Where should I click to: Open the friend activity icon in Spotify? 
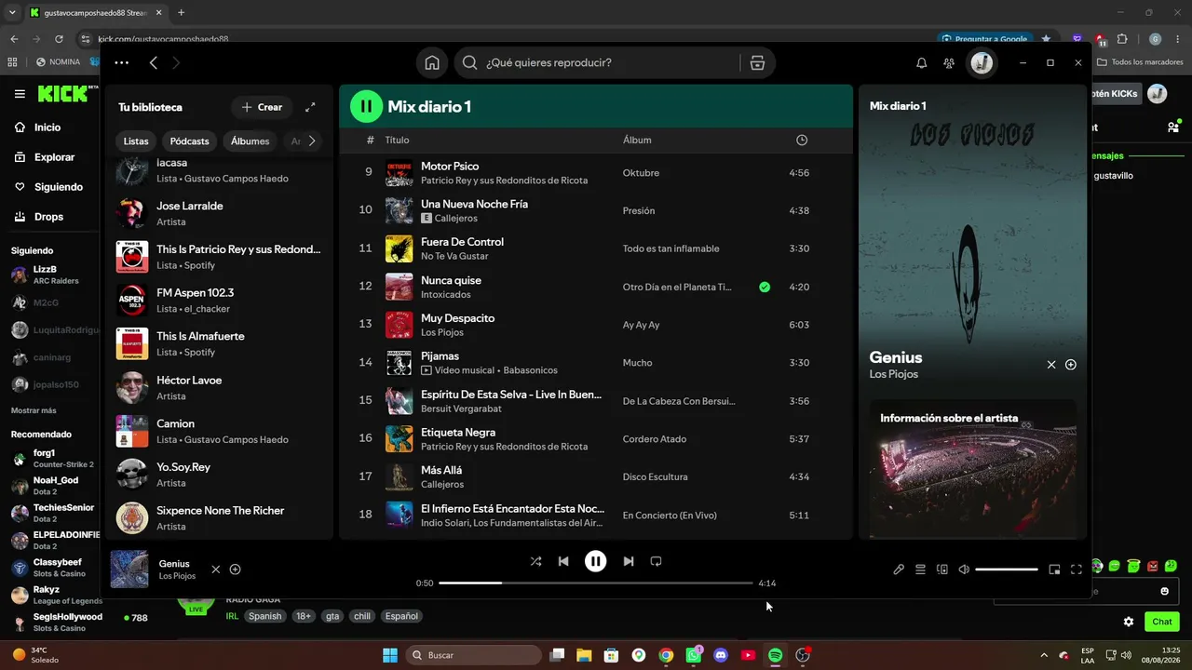949,62
